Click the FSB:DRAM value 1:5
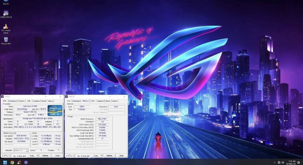 pyautogui.click(x=102, y=122)
